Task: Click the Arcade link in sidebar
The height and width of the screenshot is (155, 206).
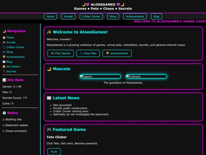Action: [11, 42]
